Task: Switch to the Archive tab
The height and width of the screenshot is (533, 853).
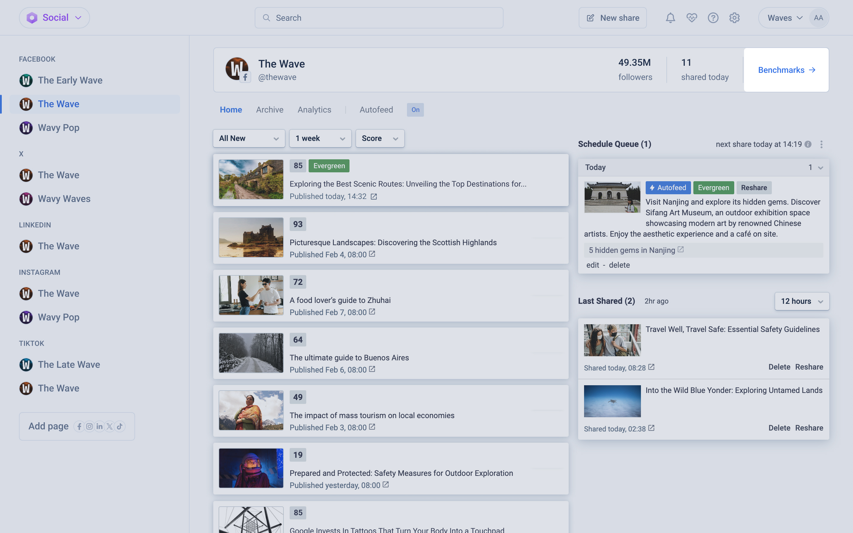Action: tap(270, 110)
